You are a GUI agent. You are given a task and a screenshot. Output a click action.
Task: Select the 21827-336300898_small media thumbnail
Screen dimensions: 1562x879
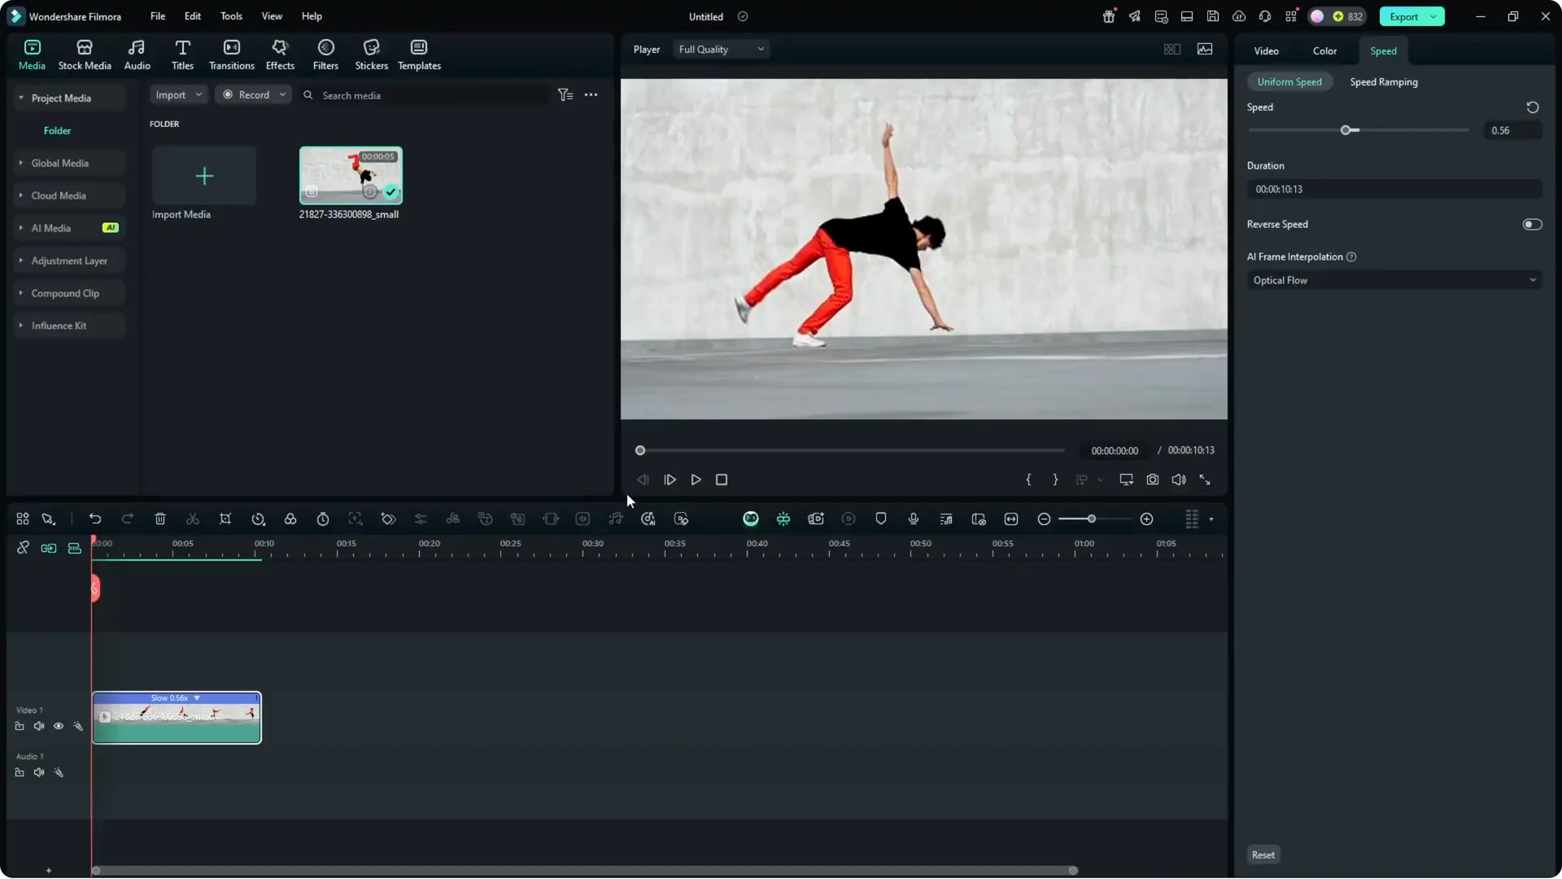coord(350,174)
